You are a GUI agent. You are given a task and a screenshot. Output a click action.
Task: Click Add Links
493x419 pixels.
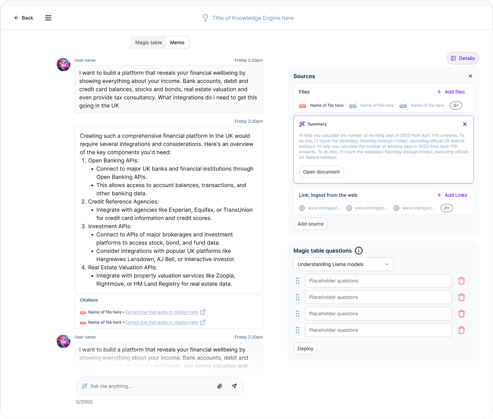point(452,195)
